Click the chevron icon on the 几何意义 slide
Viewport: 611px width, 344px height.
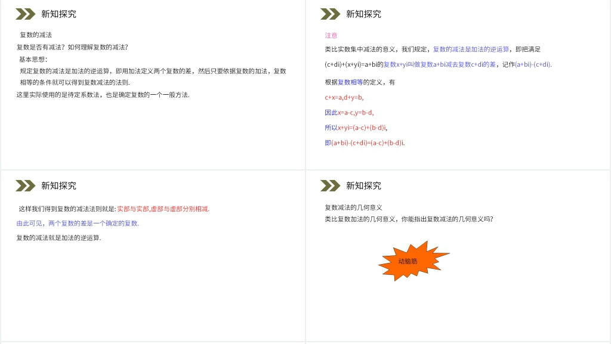pos(330,185)
